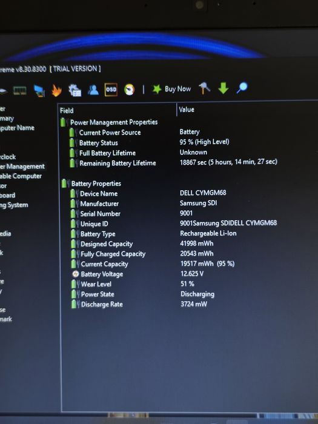Click the value '12.625 V'
This screenshot has height=424, width=318.
click(192, 273)
